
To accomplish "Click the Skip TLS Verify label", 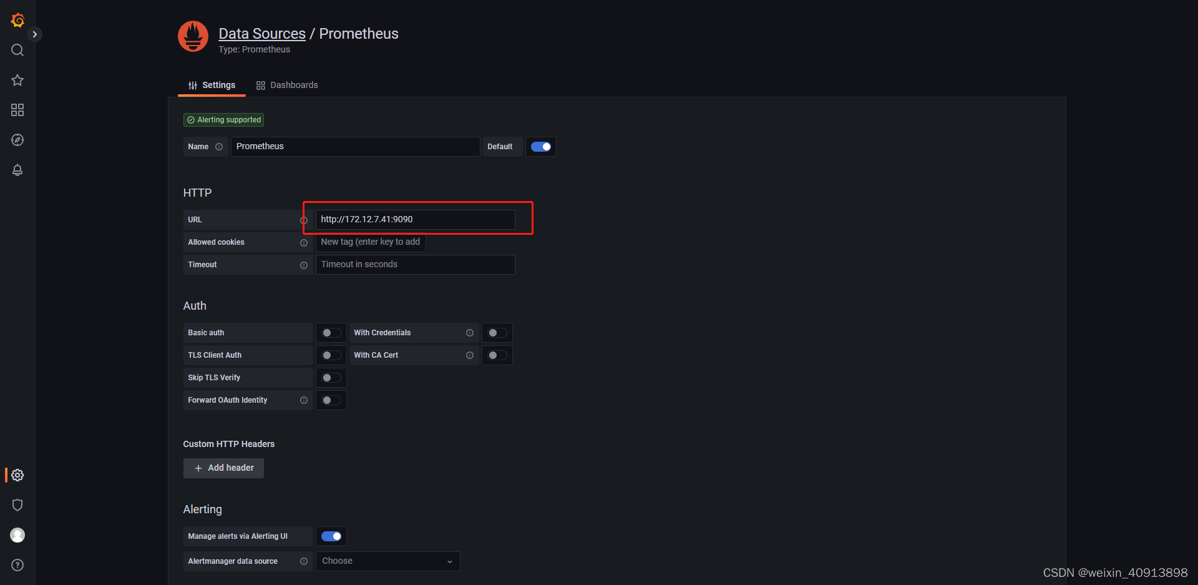I will click(x=214, y=378).
